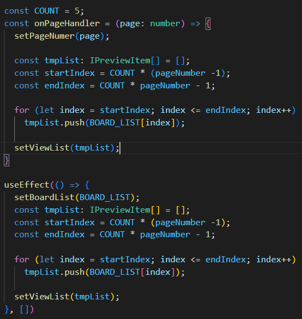Click the useEffect function name
Screen dimensions: 302x319
[27, 185]
